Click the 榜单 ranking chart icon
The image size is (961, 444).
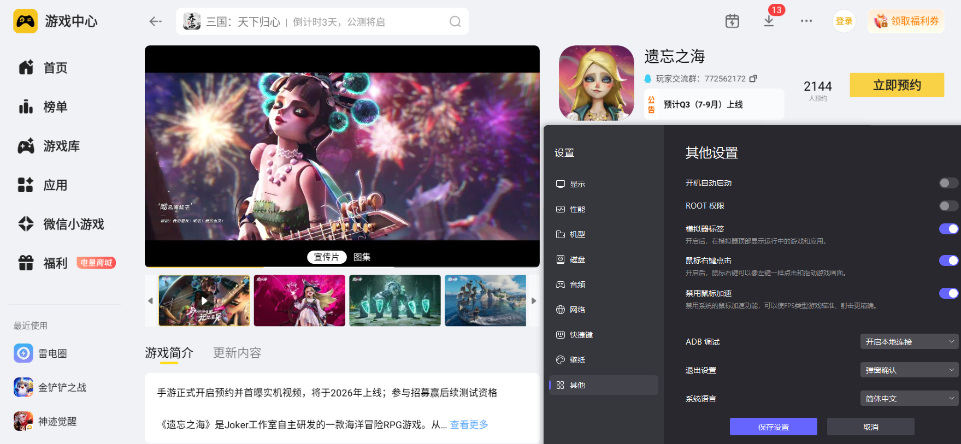(x=26, y=106)
